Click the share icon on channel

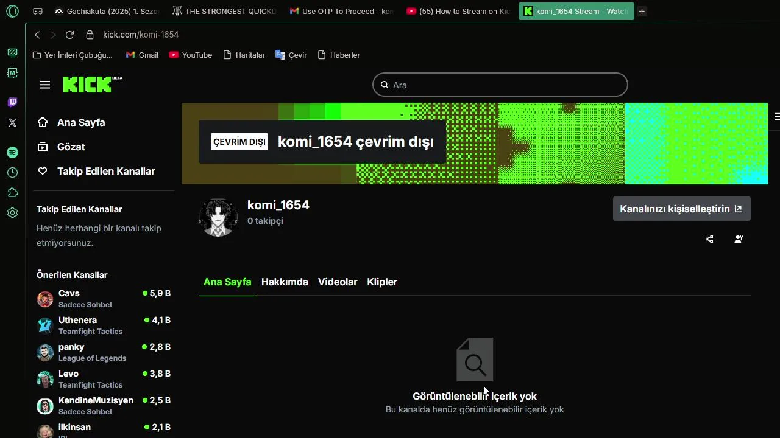tap(709, 239)
